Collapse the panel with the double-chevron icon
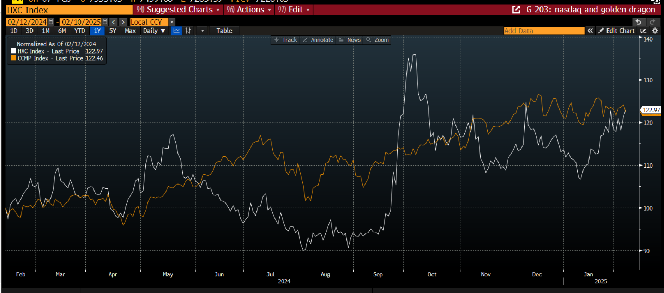664x293 pixels. pos(590,31)
